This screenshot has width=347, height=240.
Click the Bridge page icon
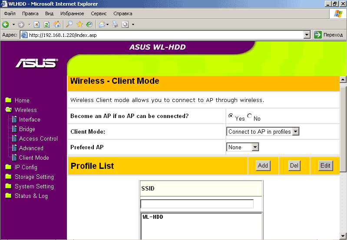(x=14, y=129)
